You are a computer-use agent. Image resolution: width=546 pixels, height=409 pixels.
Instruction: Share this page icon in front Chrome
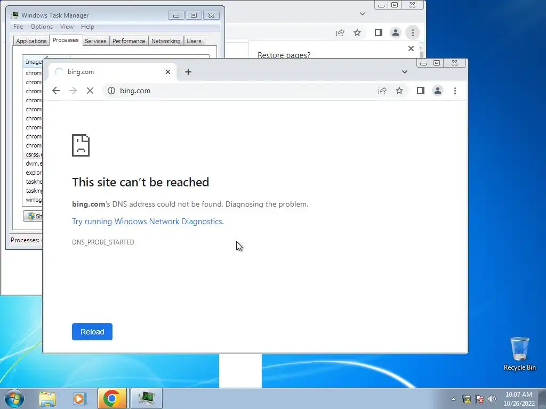(x=382, y=91)
